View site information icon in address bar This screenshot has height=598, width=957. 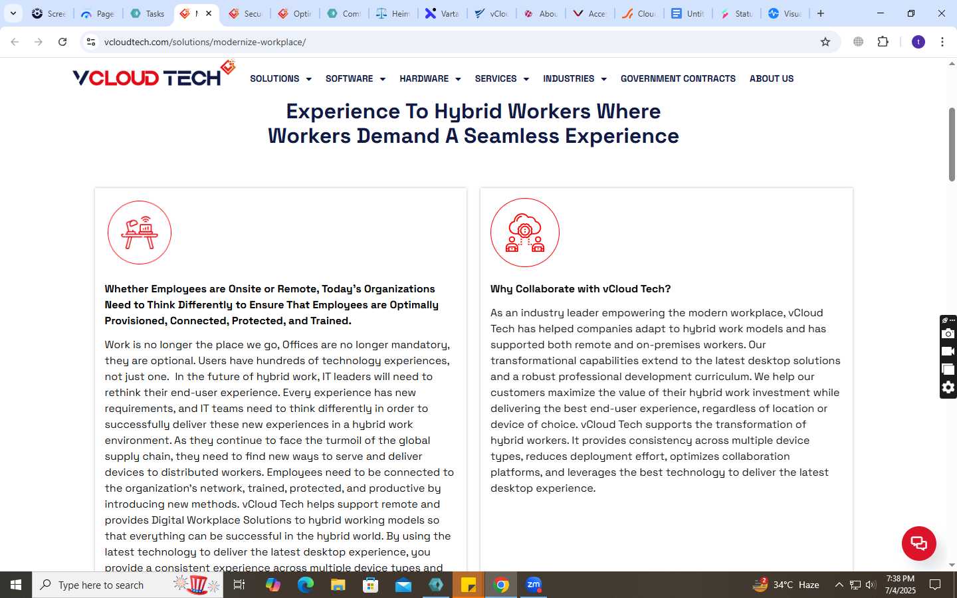(91, 42)
